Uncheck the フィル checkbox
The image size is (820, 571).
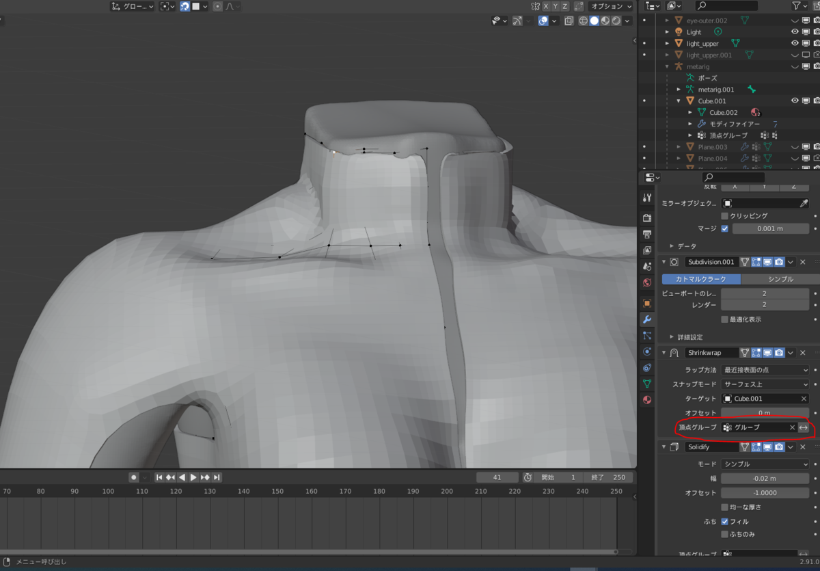(724, 522)
